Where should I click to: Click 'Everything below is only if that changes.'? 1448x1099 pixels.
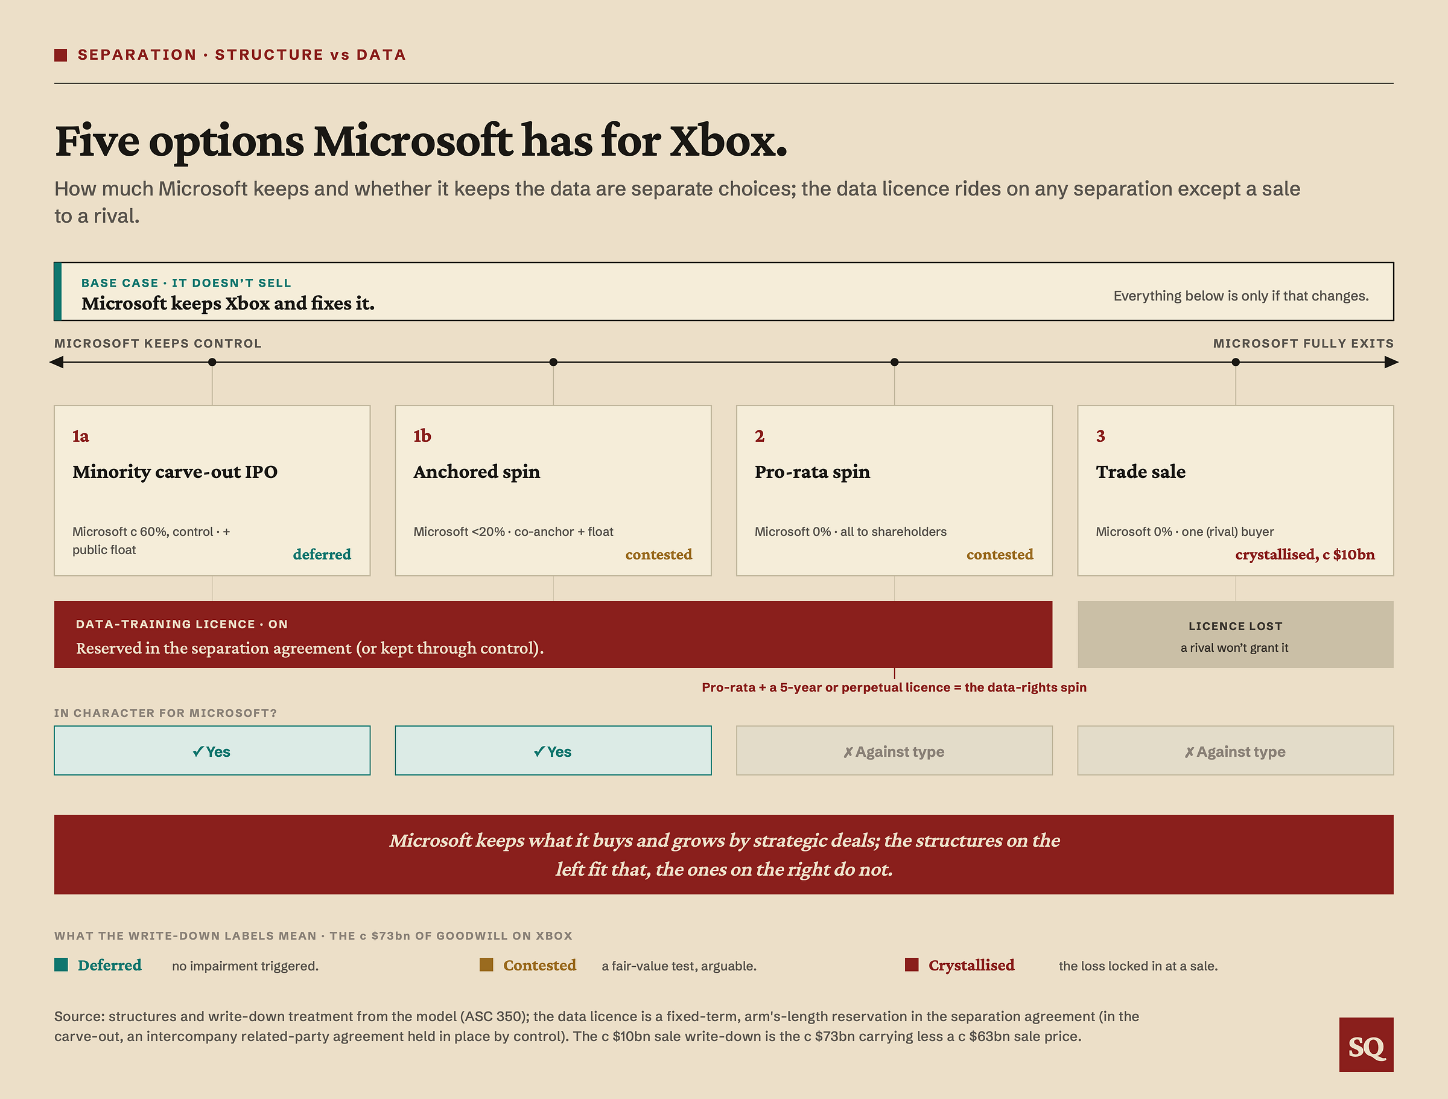[1241, 296]
